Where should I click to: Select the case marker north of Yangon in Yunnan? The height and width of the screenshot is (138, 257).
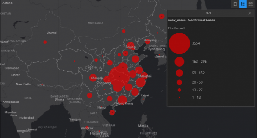coord(89,95)
